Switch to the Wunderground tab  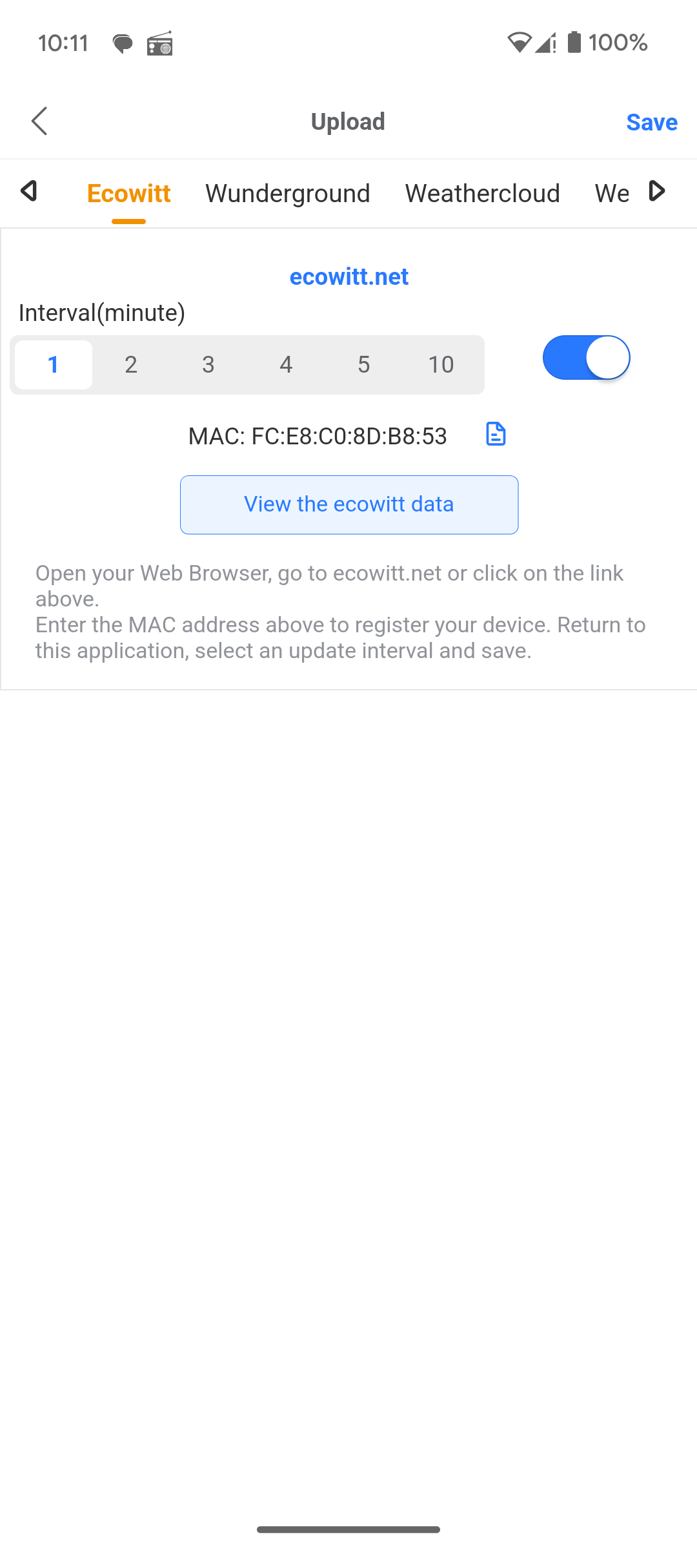point(288,193)
